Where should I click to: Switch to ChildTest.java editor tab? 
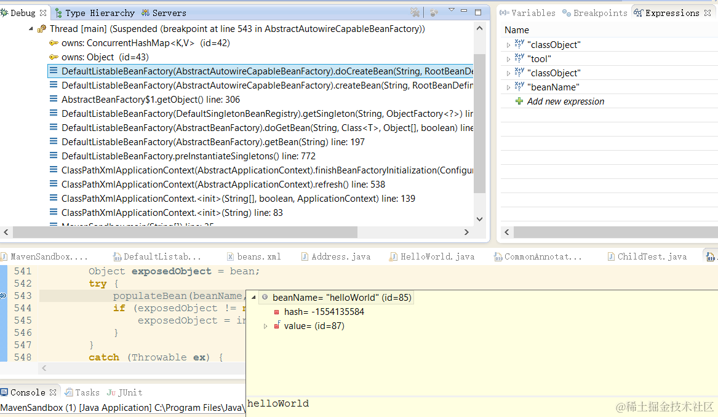click(x=647, y=257)
